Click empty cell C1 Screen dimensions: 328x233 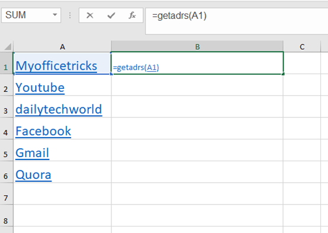click(x=302, y=63)
